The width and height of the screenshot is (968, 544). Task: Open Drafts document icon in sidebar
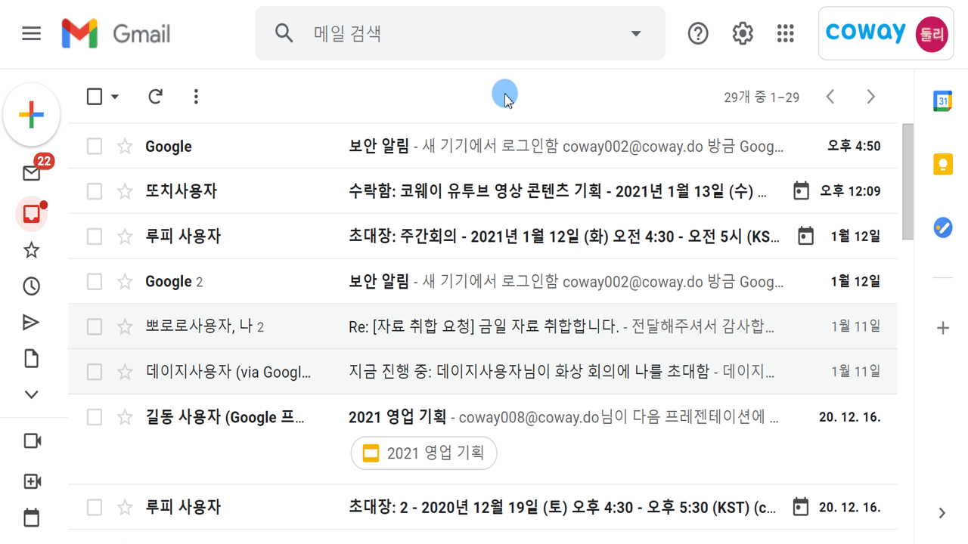tap(32, 358)
